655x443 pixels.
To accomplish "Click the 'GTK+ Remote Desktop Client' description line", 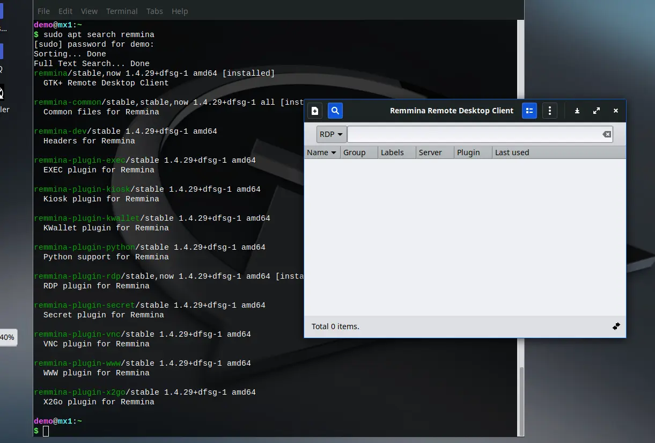I will [106, 83].
